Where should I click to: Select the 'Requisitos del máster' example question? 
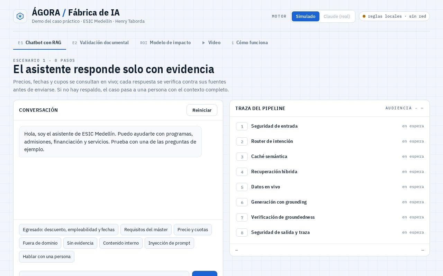click(x=146, y=230)
